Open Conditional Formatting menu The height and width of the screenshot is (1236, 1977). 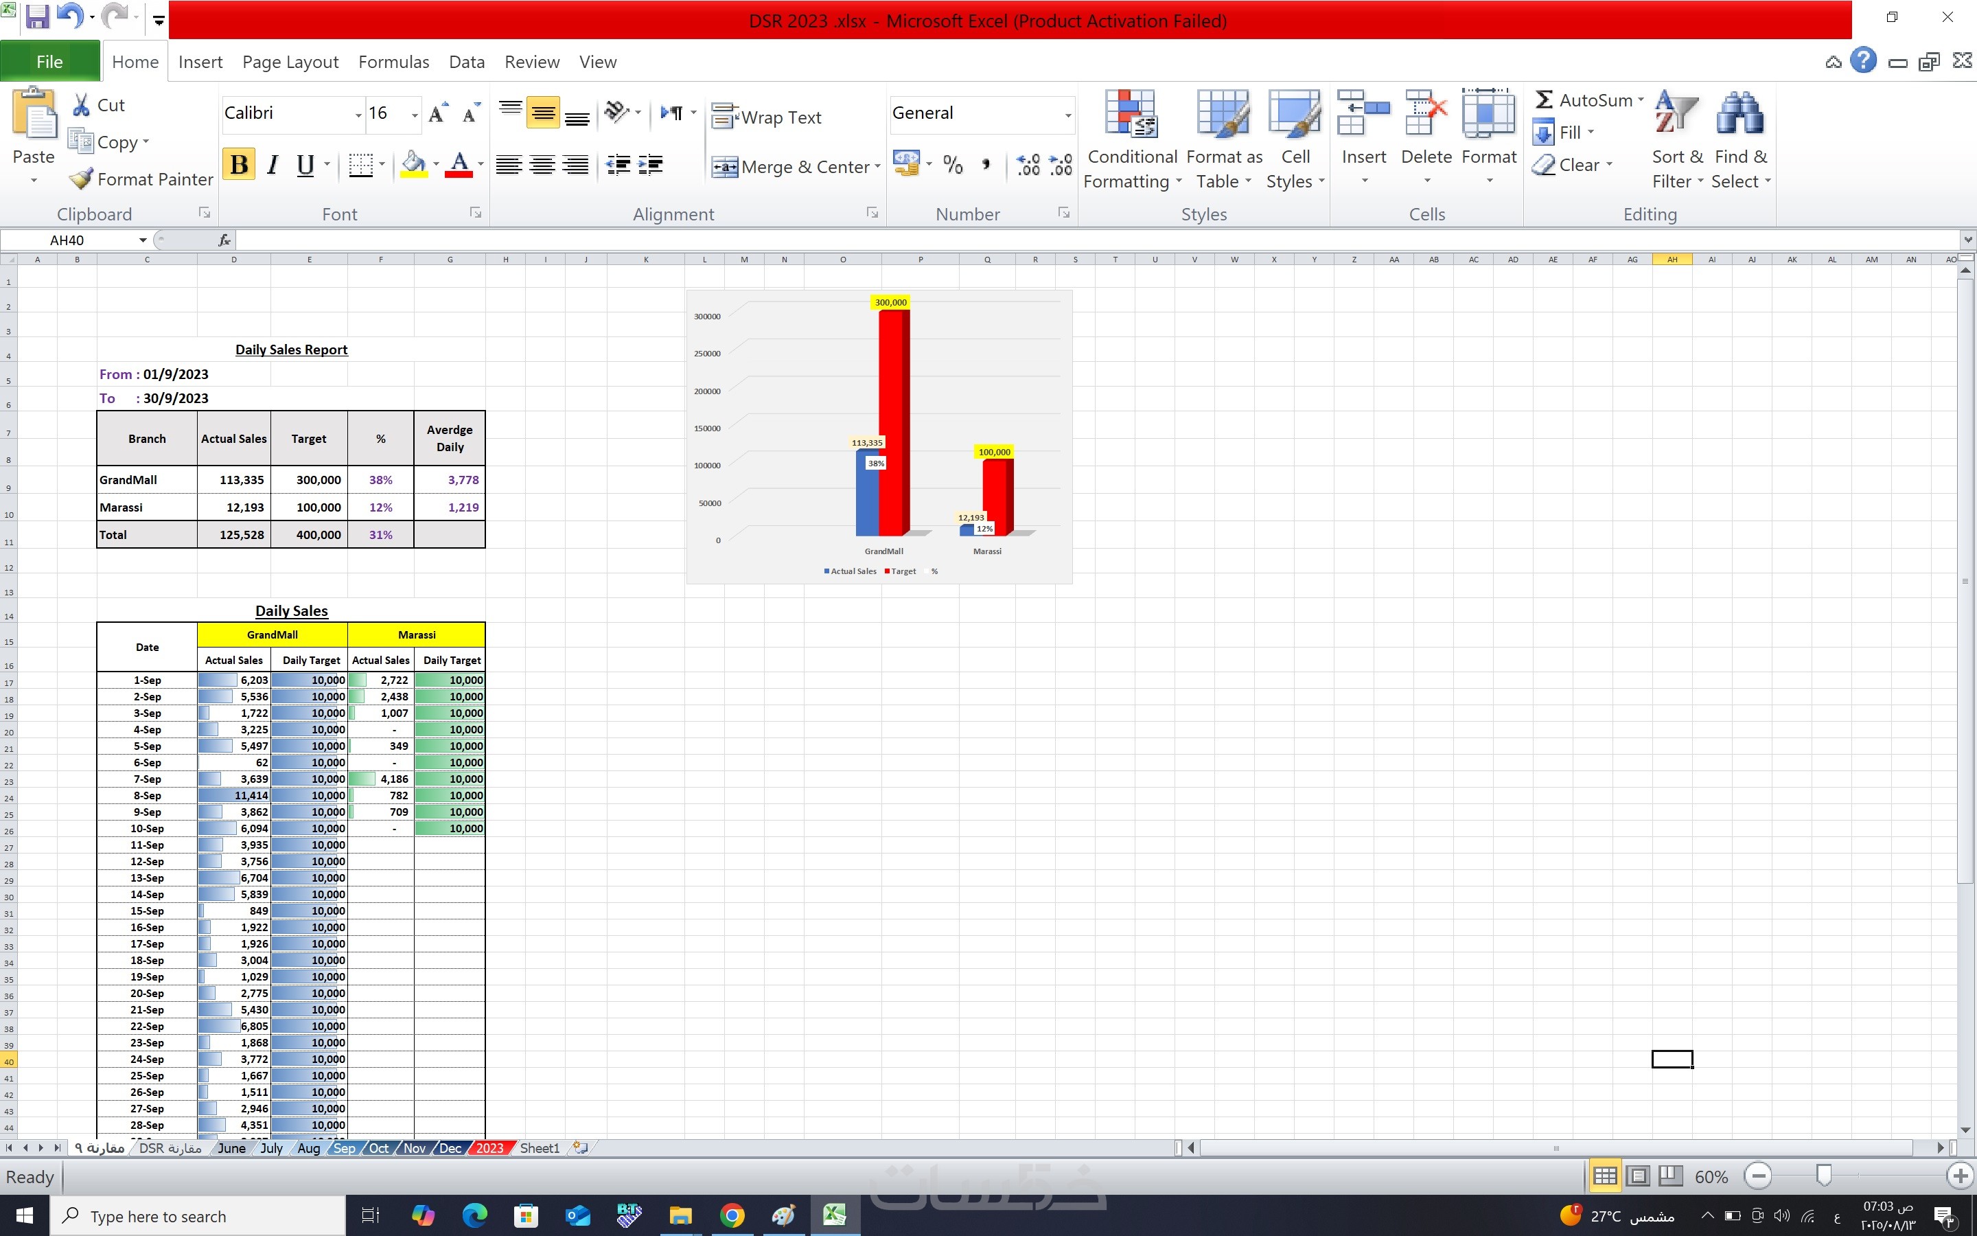click(1131, 139)
